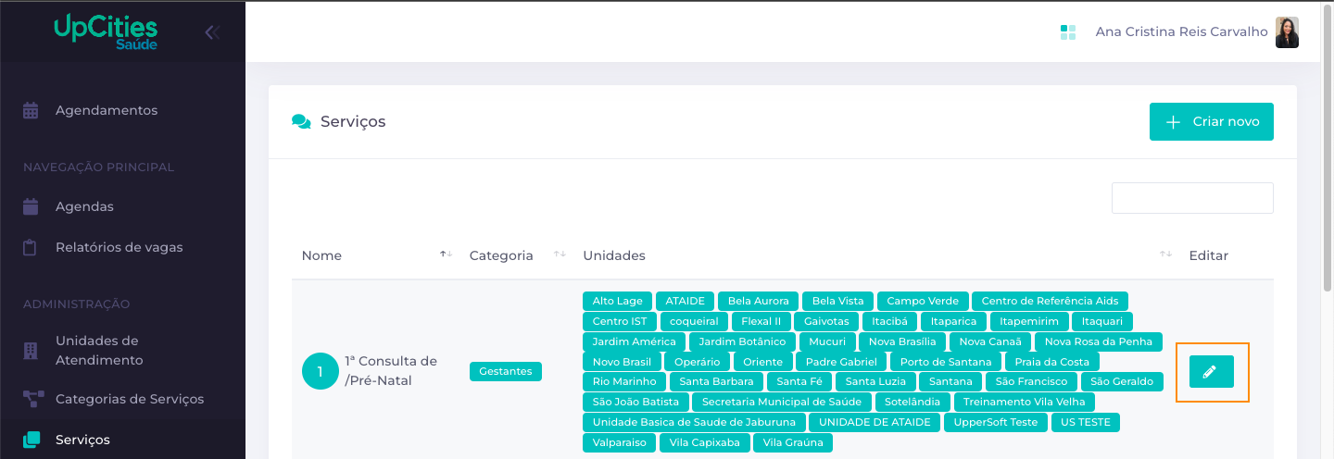Click the Centro IST unit tag
1334x459 pixels.
pos(620,321)
